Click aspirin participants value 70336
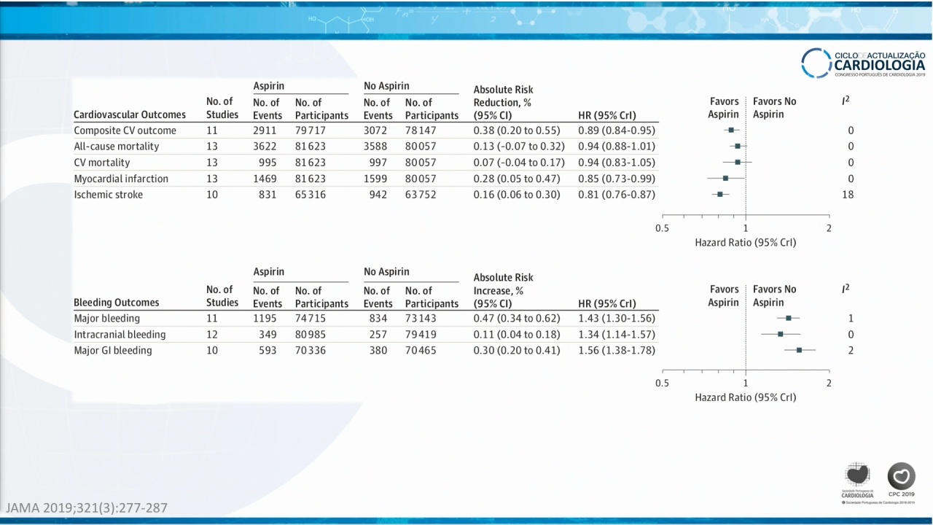933x525 pixels. 311,351
